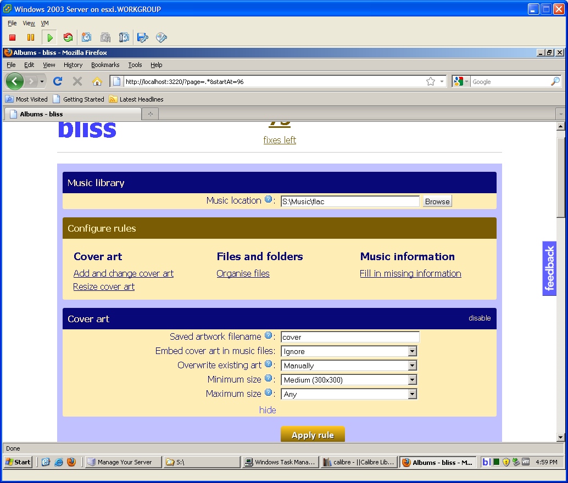Open Organise files link
568x483 pixels.
[243, 273]
